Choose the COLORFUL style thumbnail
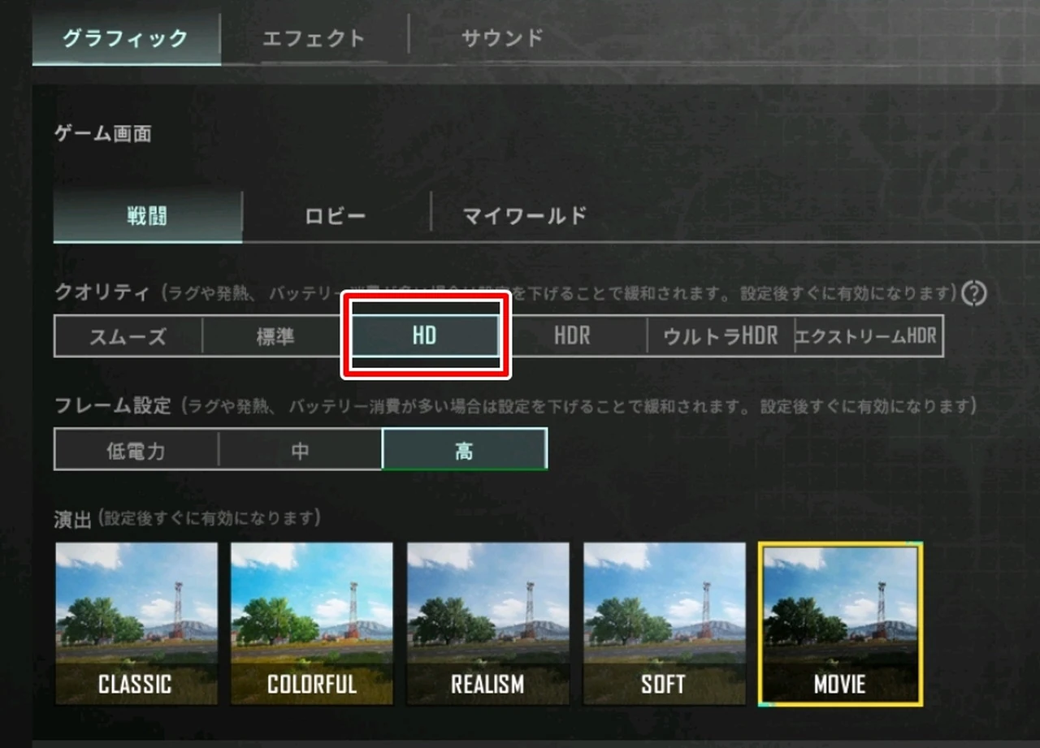Viewport: 1040px width, 748px height. tap(312, 624)
